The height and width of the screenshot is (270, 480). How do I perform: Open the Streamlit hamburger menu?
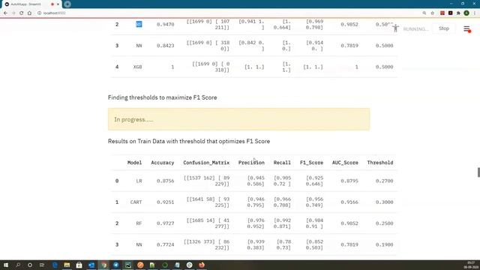(466, 28)
